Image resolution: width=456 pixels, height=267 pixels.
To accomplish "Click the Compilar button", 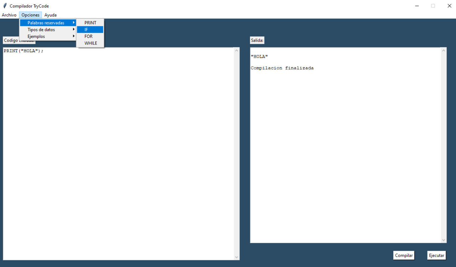I will point(404,255).
